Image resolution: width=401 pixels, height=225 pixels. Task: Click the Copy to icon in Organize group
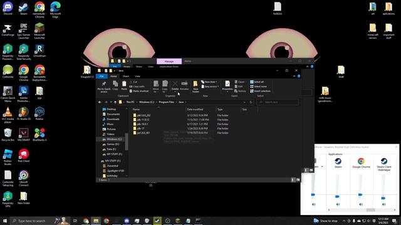coord(165,84)
